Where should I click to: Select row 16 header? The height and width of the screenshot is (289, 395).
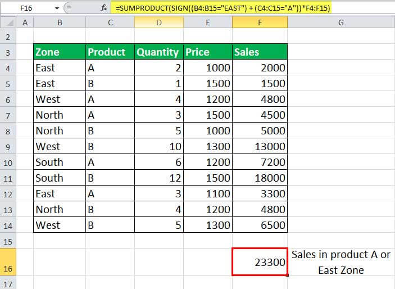click(8, 262)
